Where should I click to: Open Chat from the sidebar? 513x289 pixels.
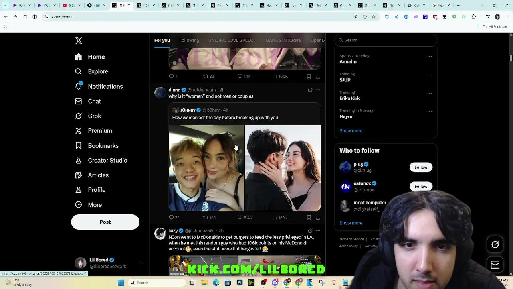[x=88, y=101]
